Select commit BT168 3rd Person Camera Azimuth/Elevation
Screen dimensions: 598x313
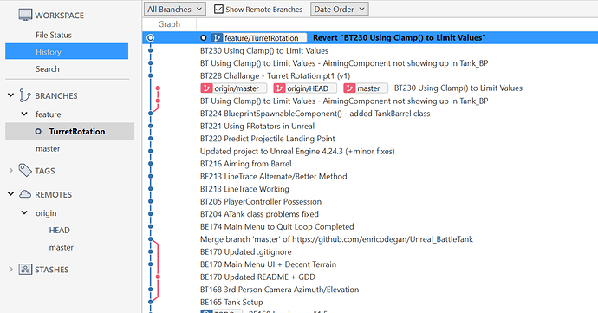coord(280,290)
